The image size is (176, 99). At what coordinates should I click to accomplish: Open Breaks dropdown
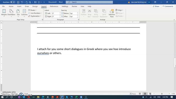(x=32, y=10)
